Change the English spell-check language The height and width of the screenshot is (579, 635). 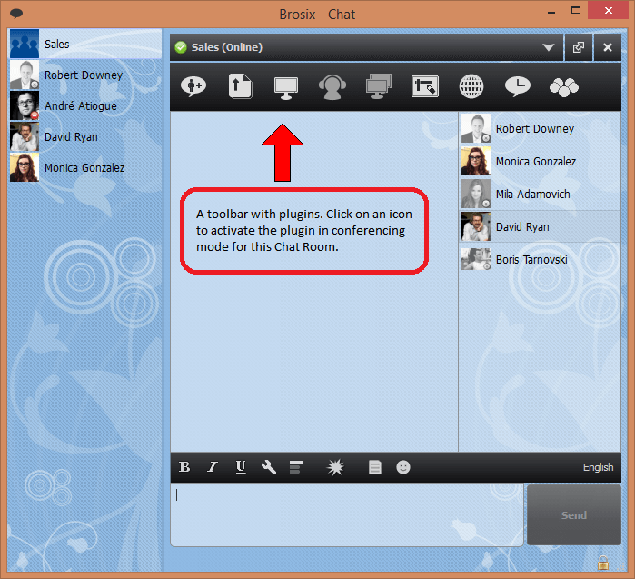tap(598, 467)
